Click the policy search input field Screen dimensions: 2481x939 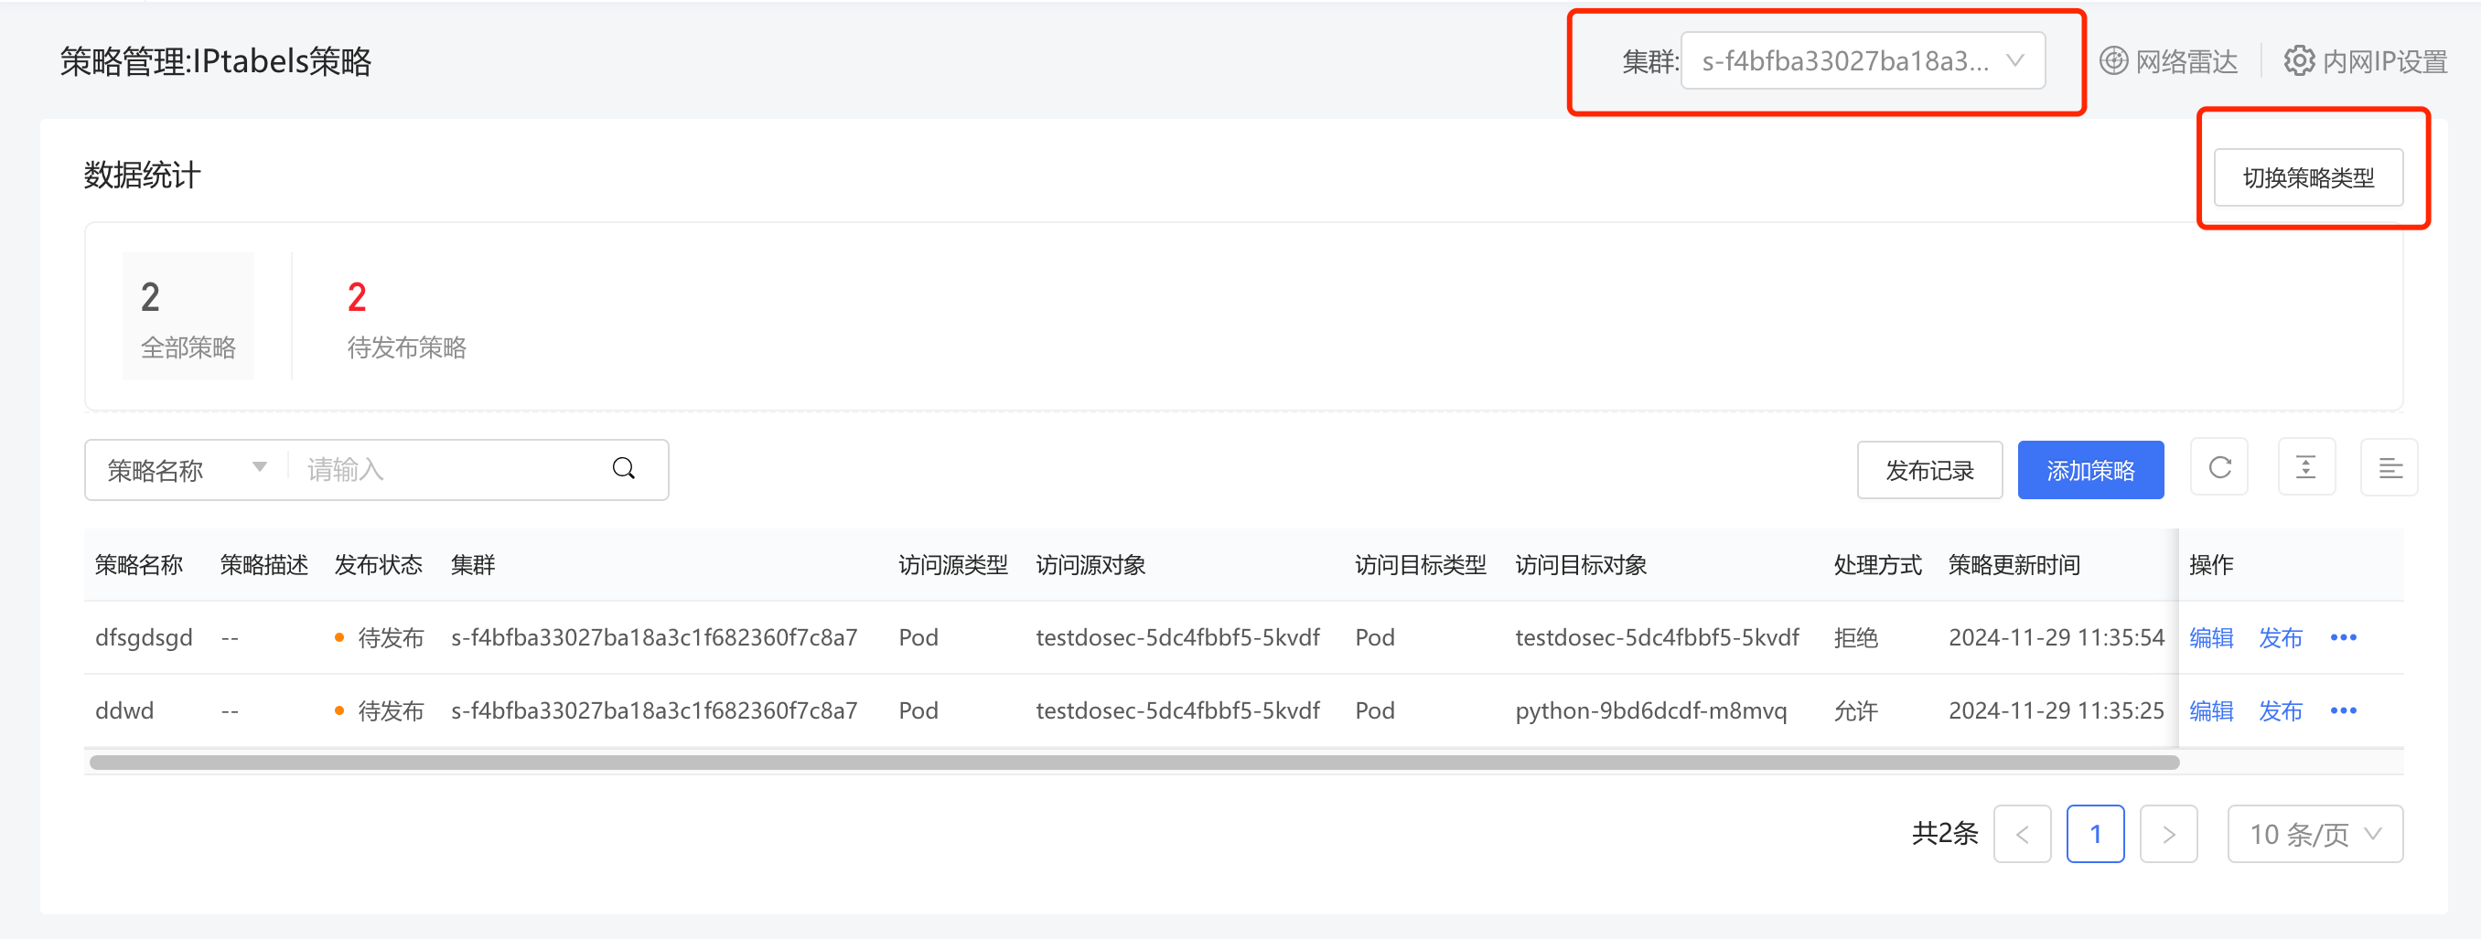448,470
